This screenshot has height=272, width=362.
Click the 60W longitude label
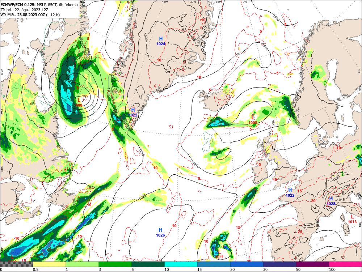point(130,2)
